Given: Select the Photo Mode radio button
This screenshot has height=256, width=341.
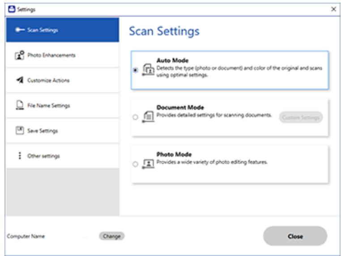Looking at the screenshot, I should [135, 164].
